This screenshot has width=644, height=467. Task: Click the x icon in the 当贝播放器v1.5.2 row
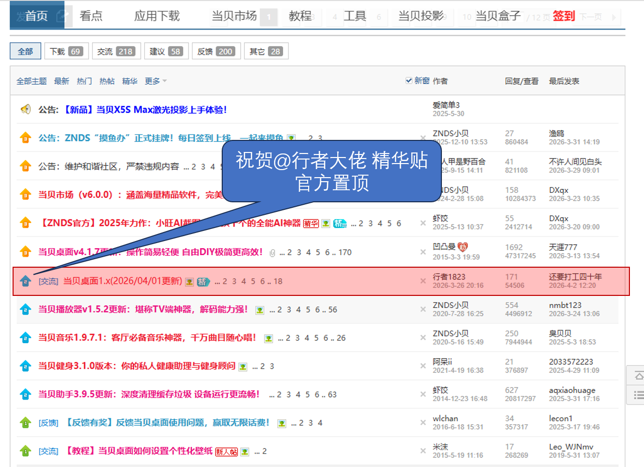pos(423,309)
